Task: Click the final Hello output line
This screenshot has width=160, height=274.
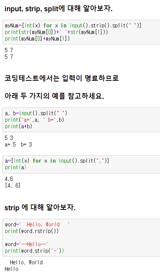Action: pos(12,269)
